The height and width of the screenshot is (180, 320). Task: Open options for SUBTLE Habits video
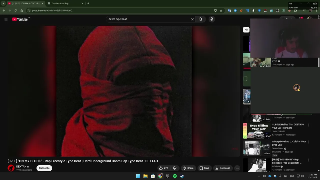pyautogui.click(x=308, y=125)
